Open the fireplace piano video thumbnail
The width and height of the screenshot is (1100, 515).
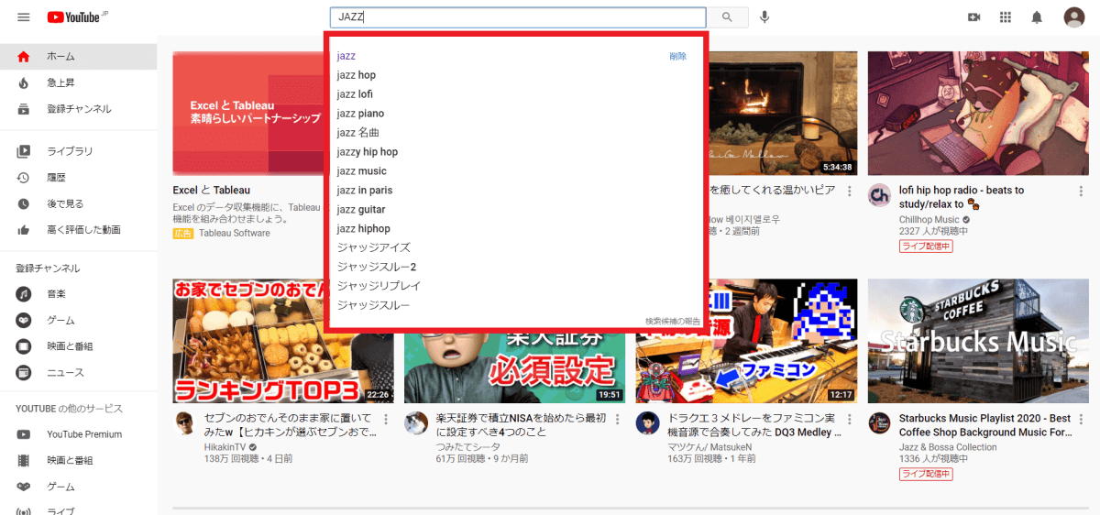pos(785,113)
